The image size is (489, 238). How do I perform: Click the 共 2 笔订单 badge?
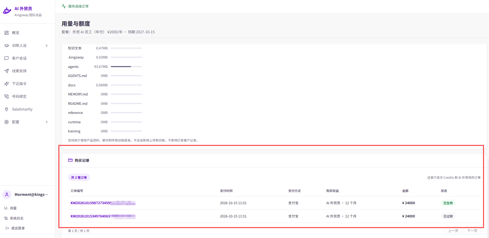point(79,177)
